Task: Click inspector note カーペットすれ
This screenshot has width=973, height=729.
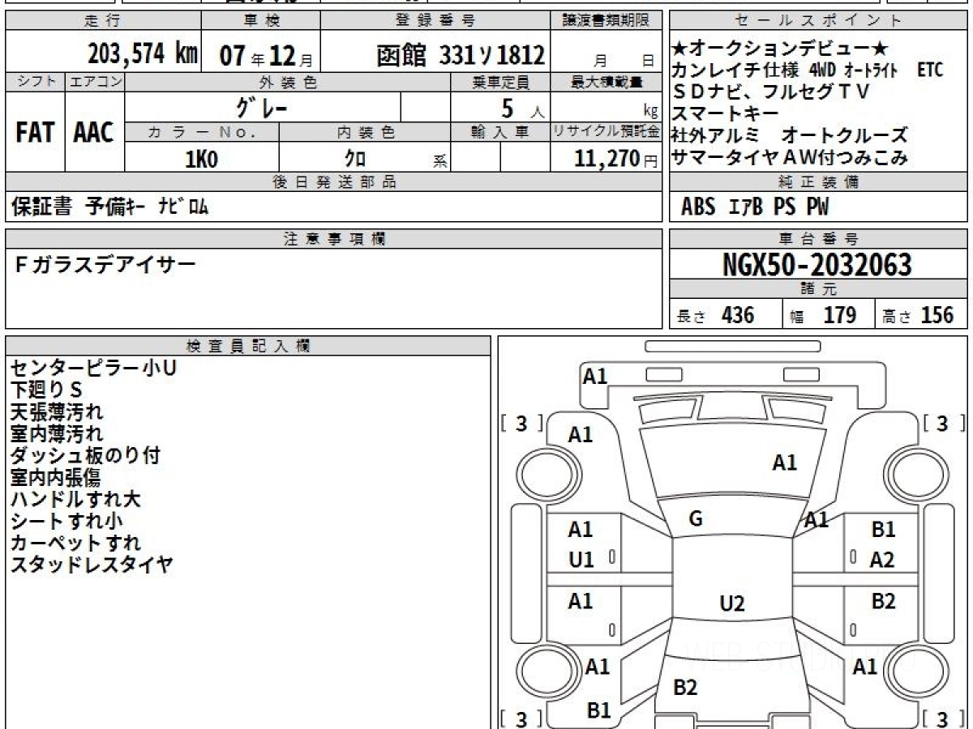Action: [75, 543]
